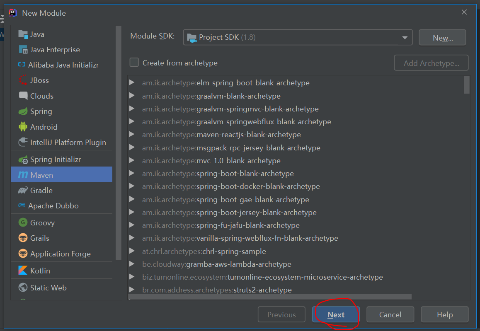The image size is (480, 331).
Task: Select the Grails icon
Action: 23,238
